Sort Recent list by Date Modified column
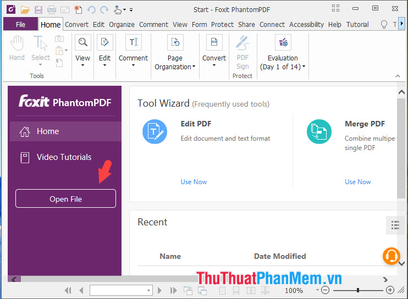This screenshot has width=408, height=299. coord(280,256)
